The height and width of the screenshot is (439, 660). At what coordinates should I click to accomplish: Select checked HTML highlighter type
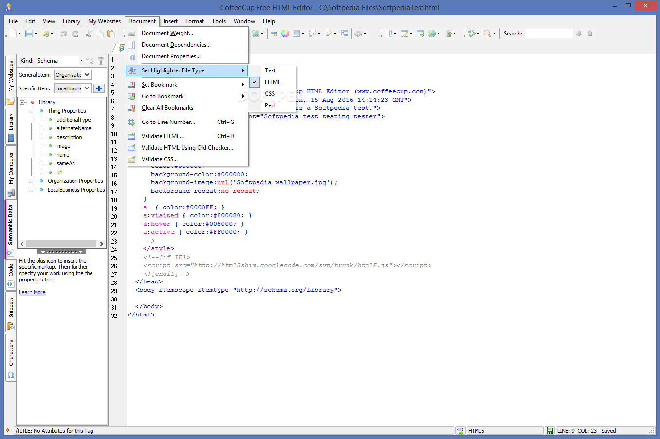(x=272, y=82)
